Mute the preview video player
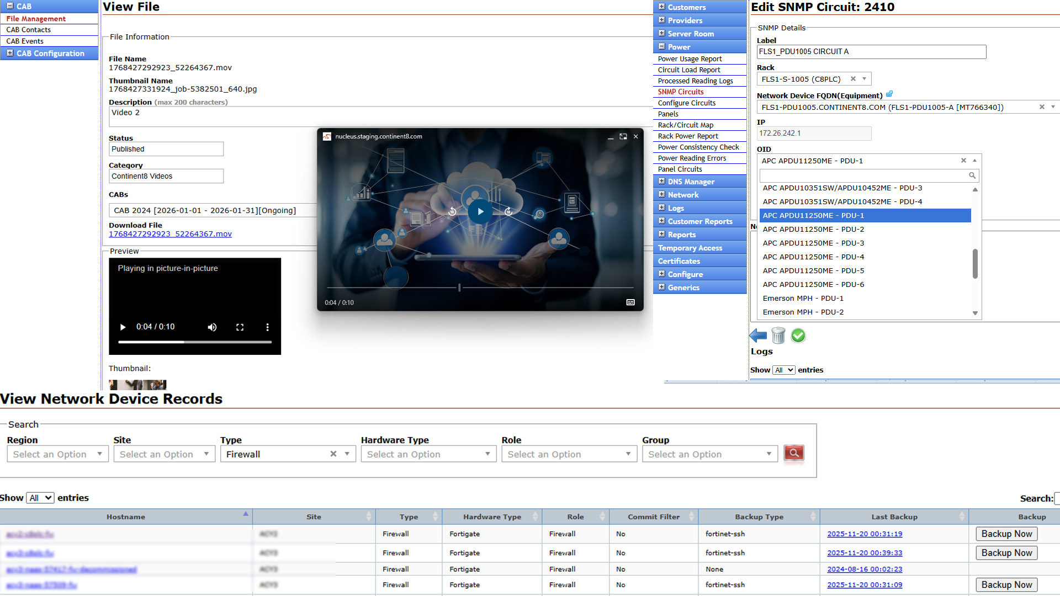This screenshot has width=1060, height=596. (212, 327)
